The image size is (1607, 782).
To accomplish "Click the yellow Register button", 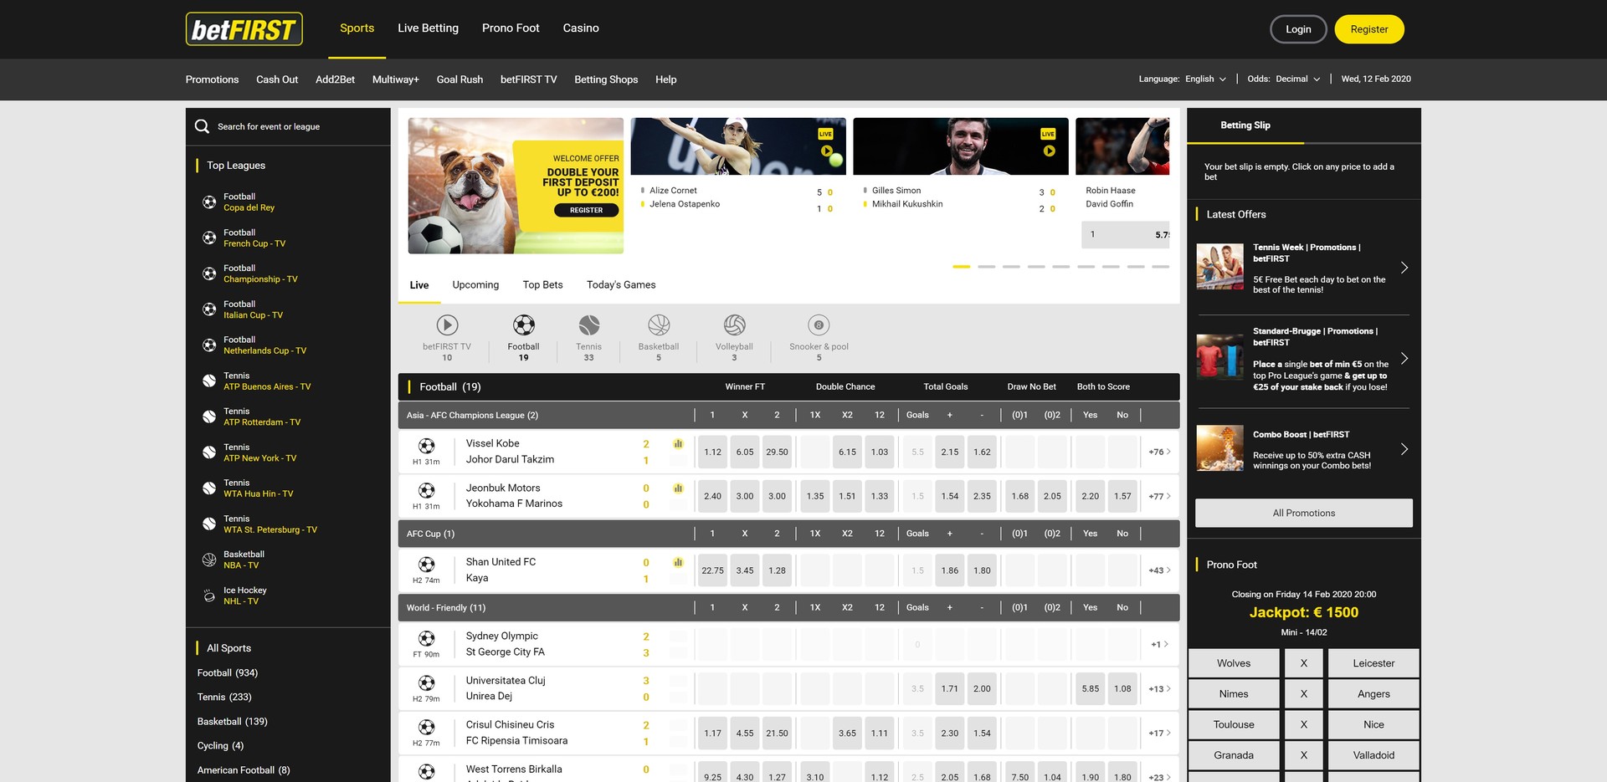I will coord(1369,29).
